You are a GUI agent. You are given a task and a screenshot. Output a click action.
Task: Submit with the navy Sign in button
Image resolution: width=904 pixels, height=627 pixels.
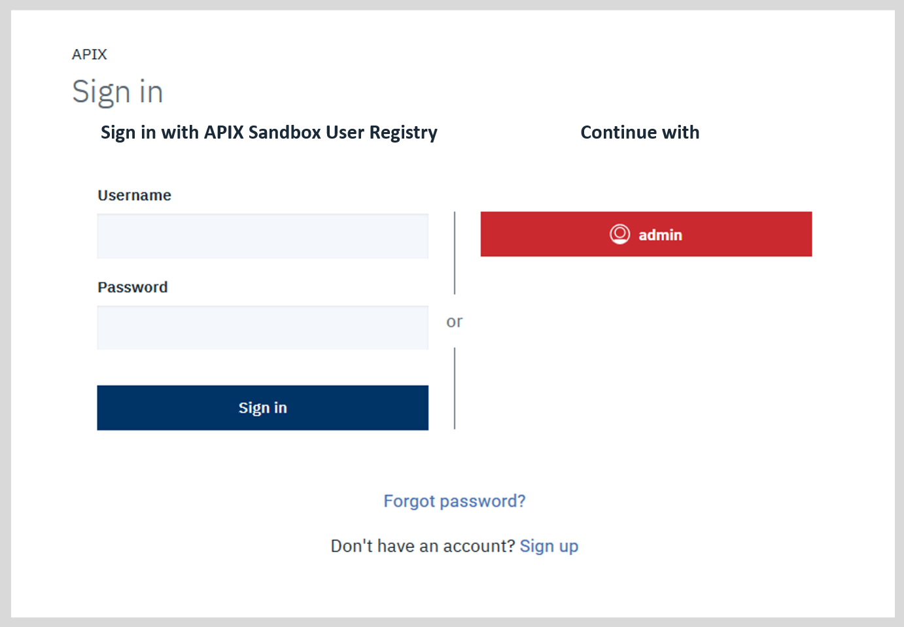[x=263, y=408]
